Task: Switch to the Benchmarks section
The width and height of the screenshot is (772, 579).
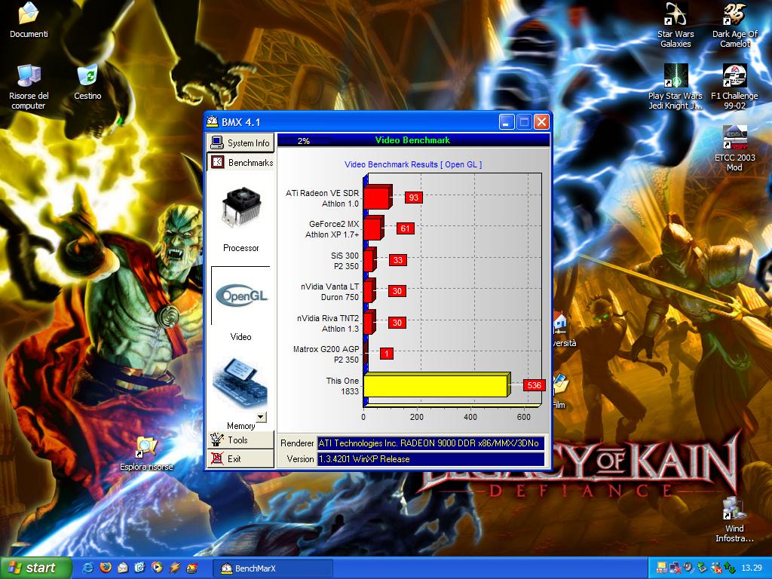Action: click(x=240, y=162)
